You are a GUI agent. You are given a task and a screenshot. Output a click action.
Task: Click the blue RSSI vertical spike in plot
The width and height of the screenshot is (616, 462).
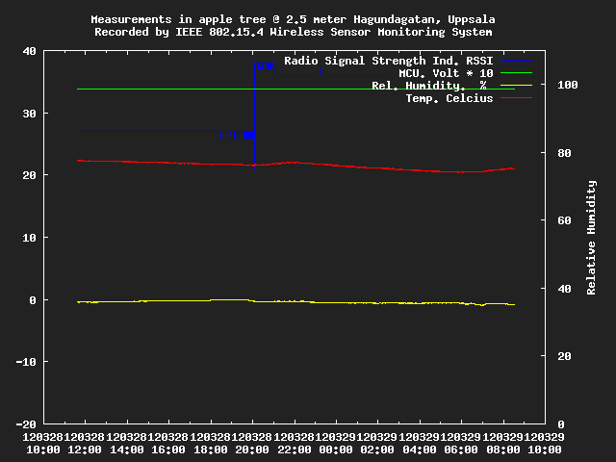pyautogui.click(x=254, y=106)
